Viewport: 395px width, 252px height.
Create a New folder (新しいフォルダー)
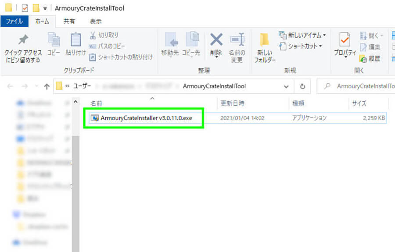click(x=265, y=48)
